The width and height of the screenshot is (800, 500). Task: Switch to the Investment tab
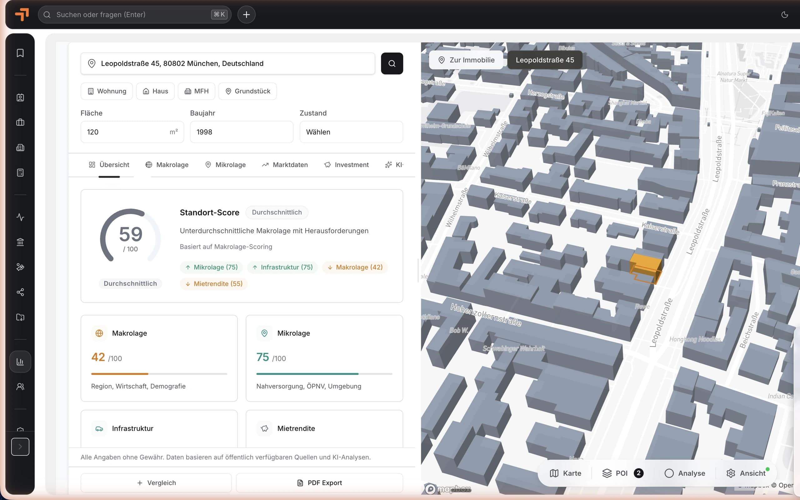point(347,165)
